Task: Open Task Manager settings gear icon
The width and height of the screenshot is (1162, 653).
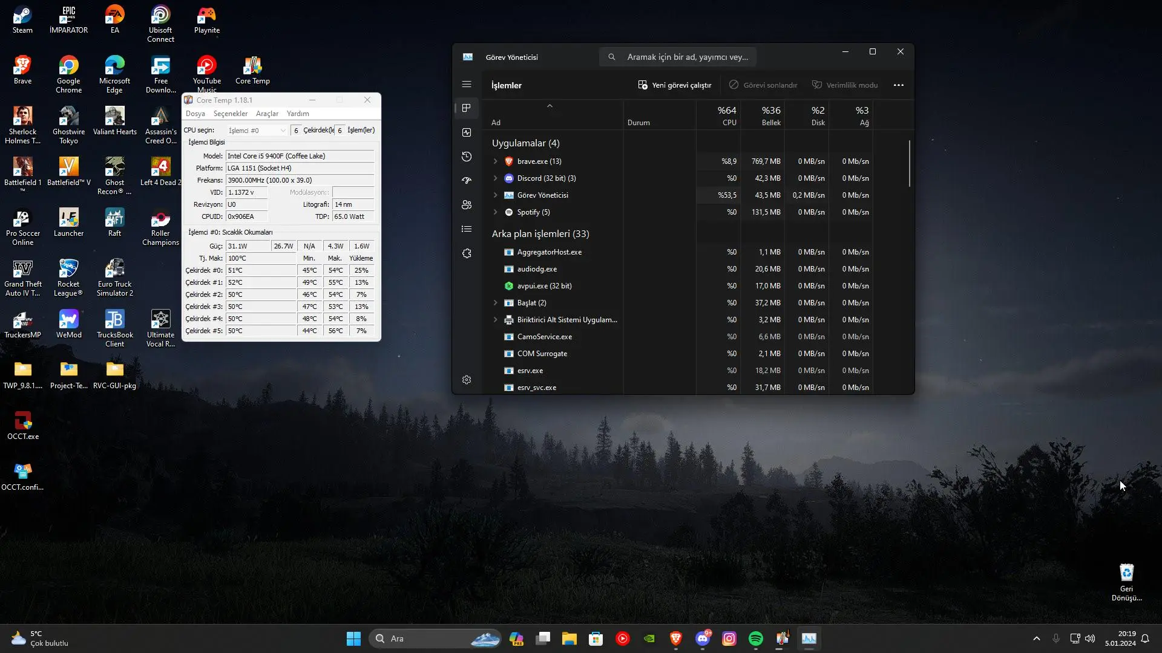Action: [x=466, y=380]
